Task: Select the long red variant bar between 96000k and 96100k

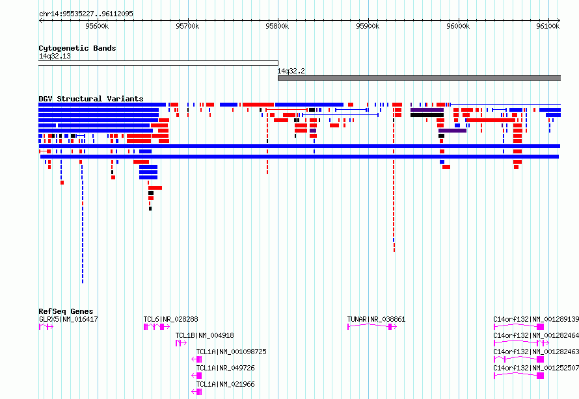Action: (491, 120)
